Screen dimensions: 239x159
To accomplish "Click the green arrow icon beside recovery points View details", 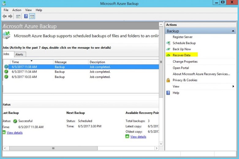I will click(127, 136).
